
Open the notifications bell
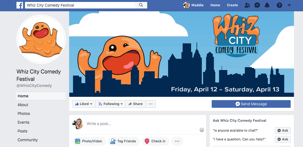(x=267, y=5)
